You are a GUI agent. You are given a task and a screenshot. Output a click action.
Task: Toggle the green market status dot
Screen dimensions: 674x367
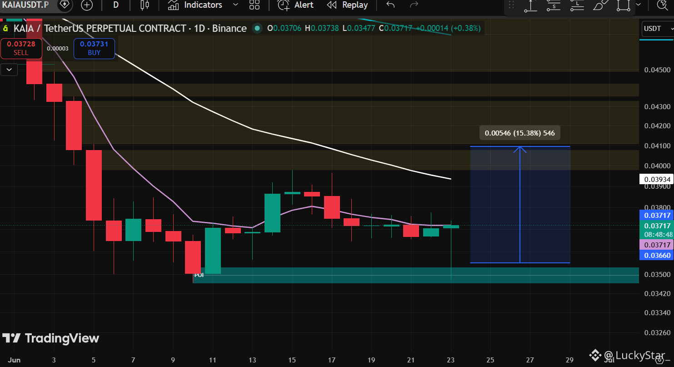click(x=257, y=28)
